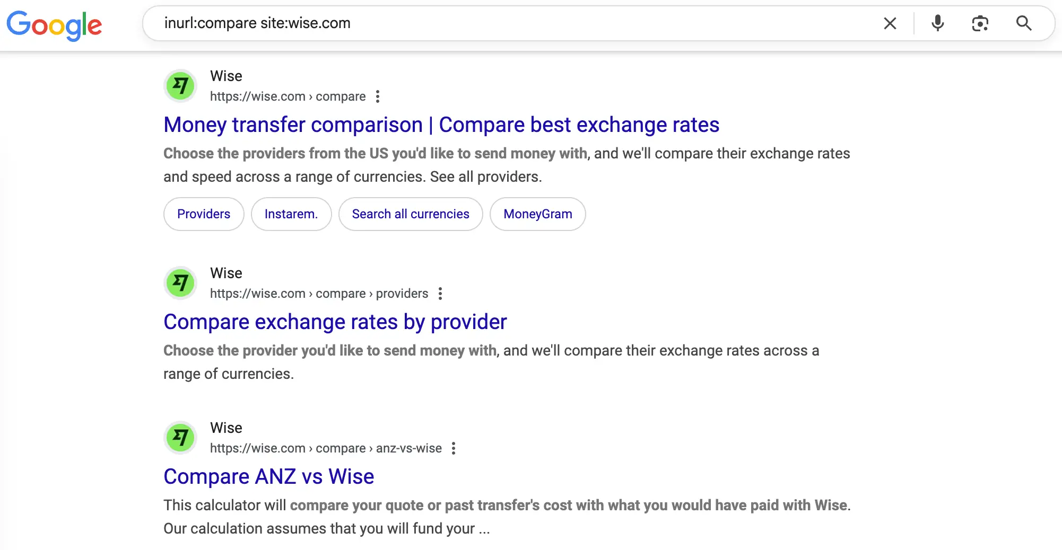The width and height of the screenshot is (1062, 550).
Task: Select the MoneyGram sitelink chip
Action: click(x=538, y=214)
